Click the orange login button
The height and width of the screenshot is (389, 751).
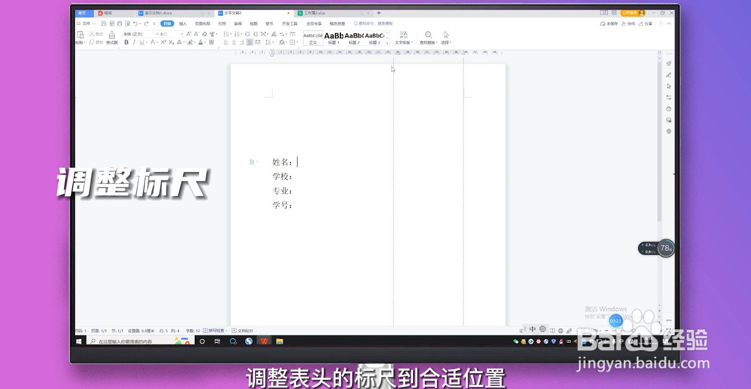point(633,13)
